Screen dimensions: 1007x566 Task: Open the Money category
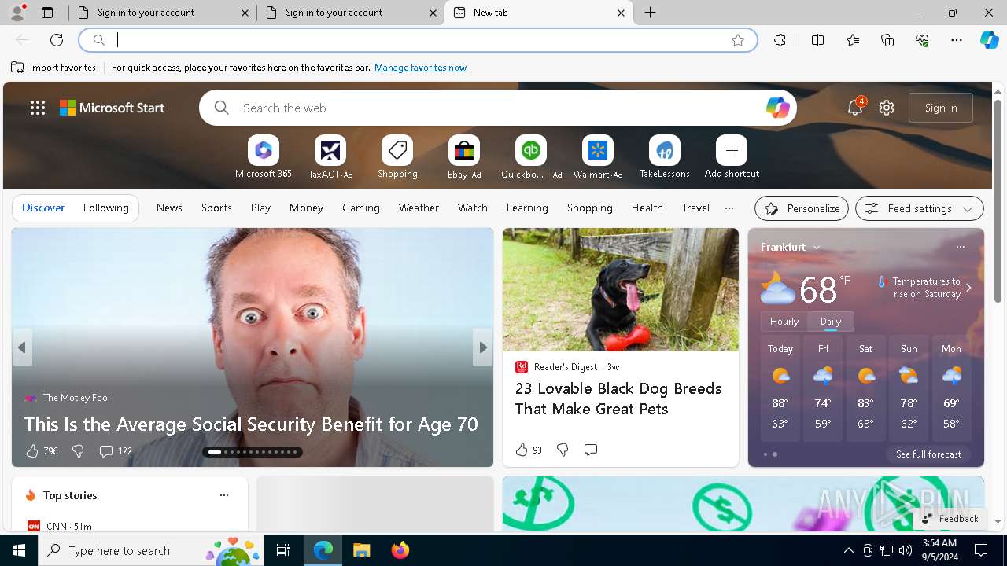coord(306,208)
